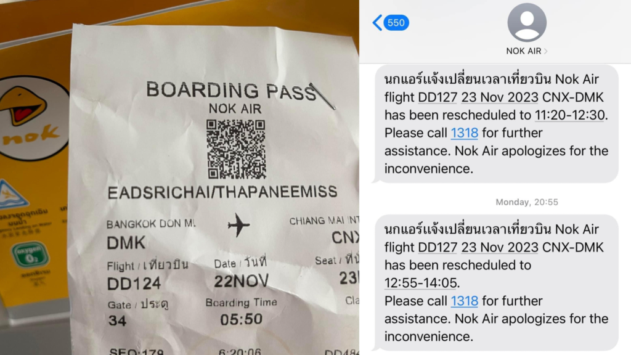Click the BOARDING PASS heading
The width and height of the screenshot is (631, 355).
232,91
